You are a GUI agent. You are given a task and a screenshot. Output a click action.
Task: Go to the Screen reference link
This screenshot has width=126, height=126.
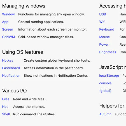pos(8,29)
